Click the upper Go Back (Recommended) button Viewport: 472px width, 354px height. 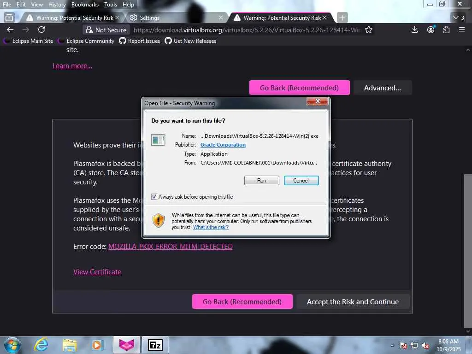300,88
